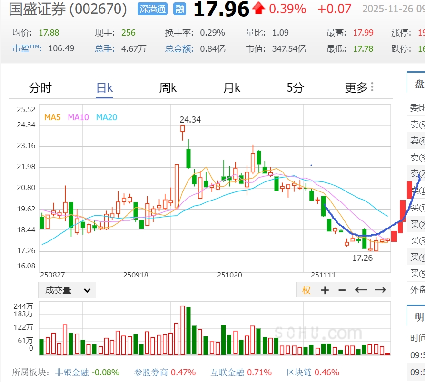This screenshot has height=382, width=425.
Task: Click the 总金额 link
Action: click(x=179, y=48)
